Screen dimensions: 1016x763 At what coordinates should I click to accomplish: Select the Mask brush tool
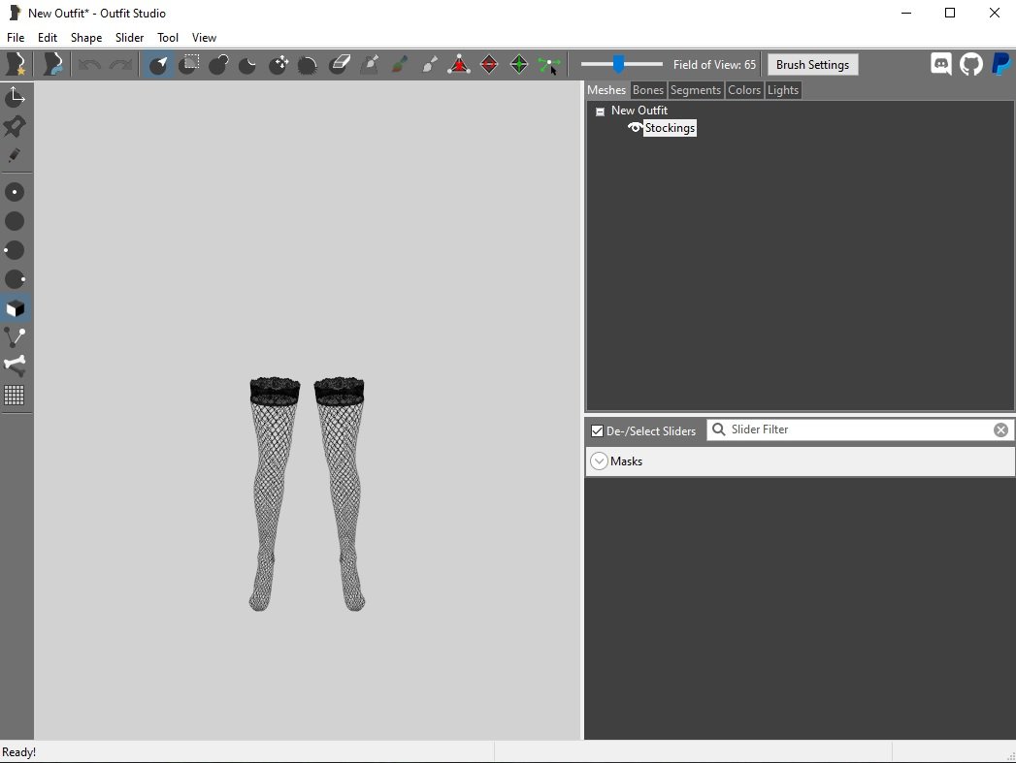click(190, 65)
